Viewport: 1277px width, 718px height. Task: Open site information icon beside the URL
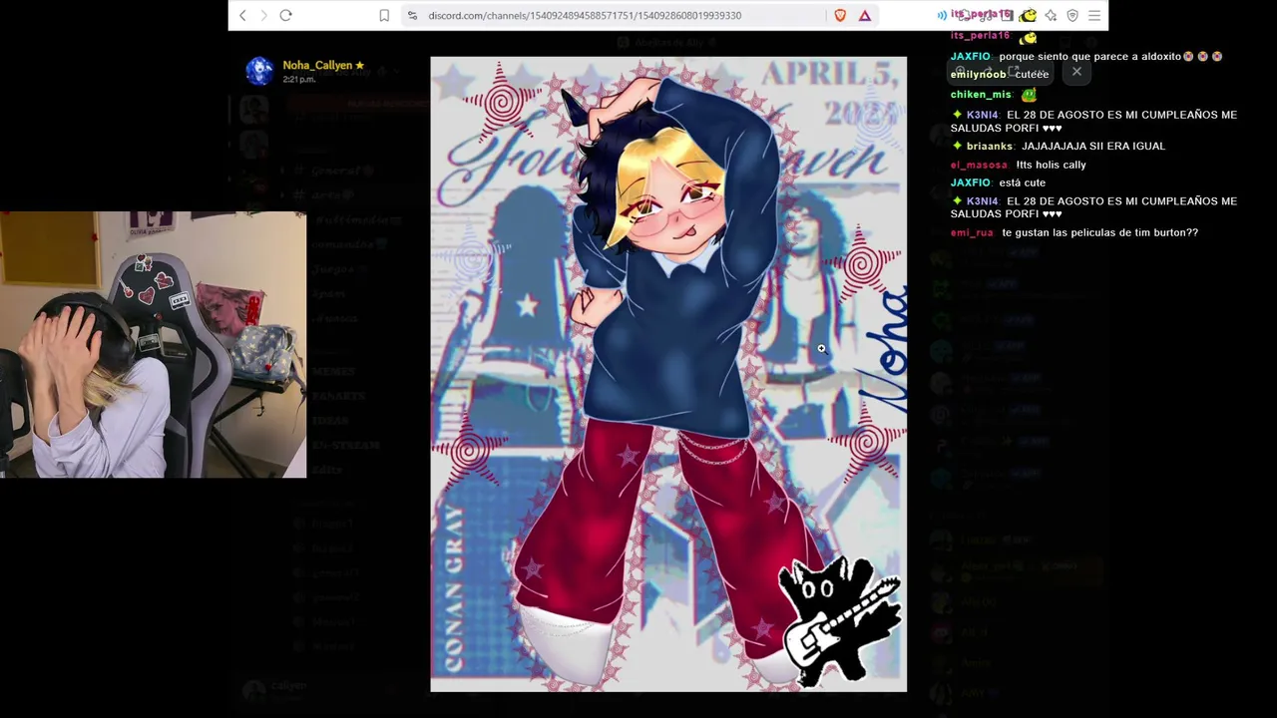[412, 15]
